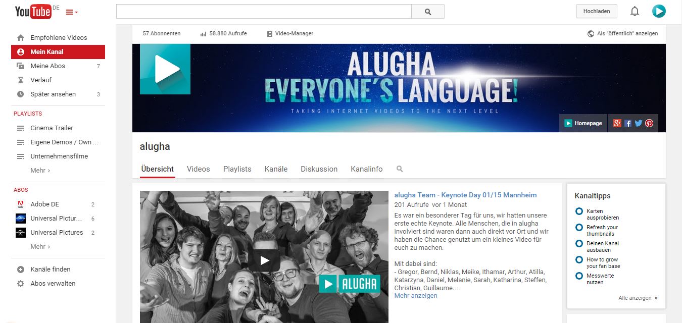The width and height of the screenshot is (682, 323).
Task: Click the search input field
Action: 264,11
